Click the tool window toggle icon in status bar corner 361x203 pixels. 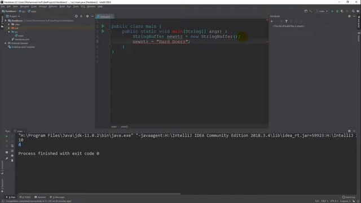click(x=3, y=201)
